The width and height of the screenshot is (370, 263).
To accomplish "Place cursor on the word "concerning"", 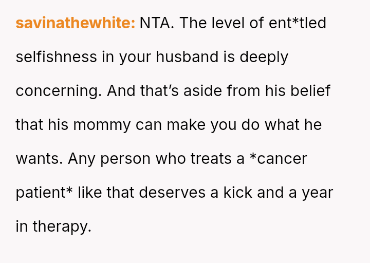I will (x=57, y=91).
